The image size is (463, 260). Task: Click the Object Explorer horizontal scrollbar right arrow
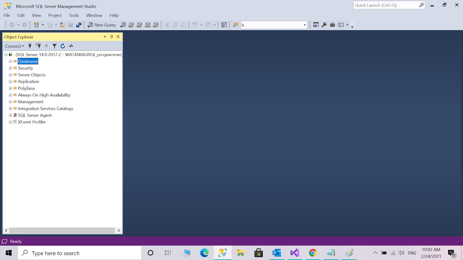click(x=119, y=231)
